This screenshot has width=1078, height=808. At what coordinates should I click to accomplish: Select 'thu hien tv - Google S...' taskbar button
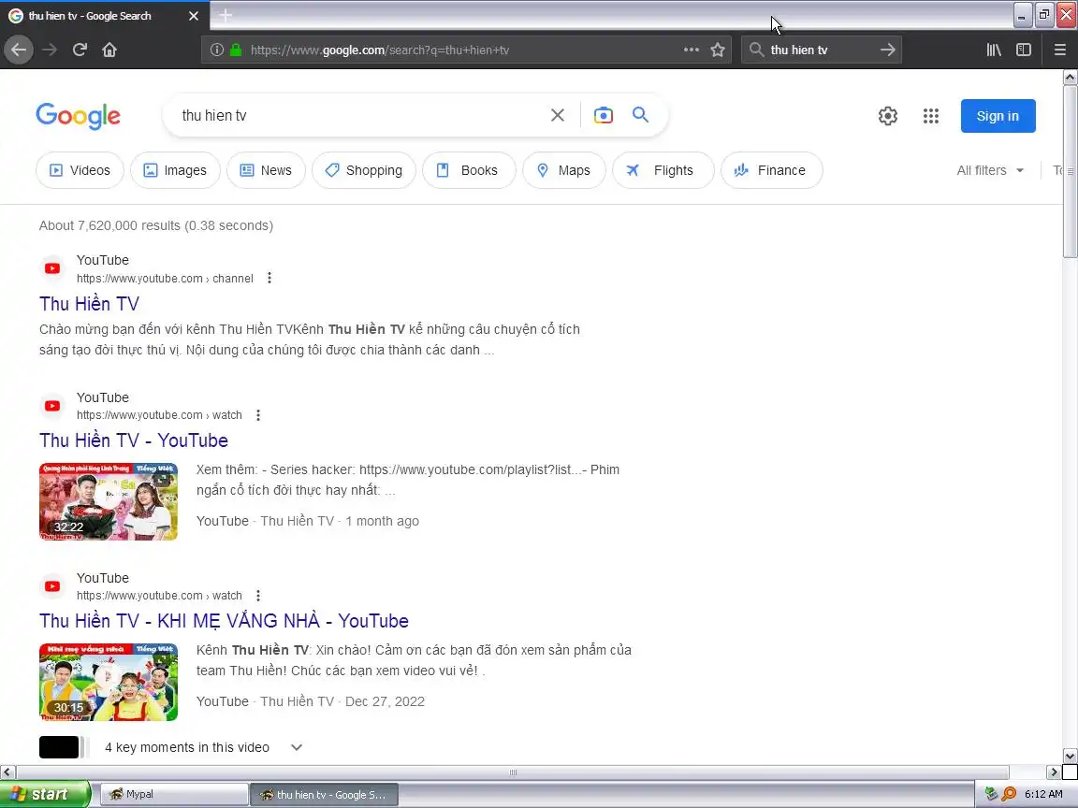323,794
